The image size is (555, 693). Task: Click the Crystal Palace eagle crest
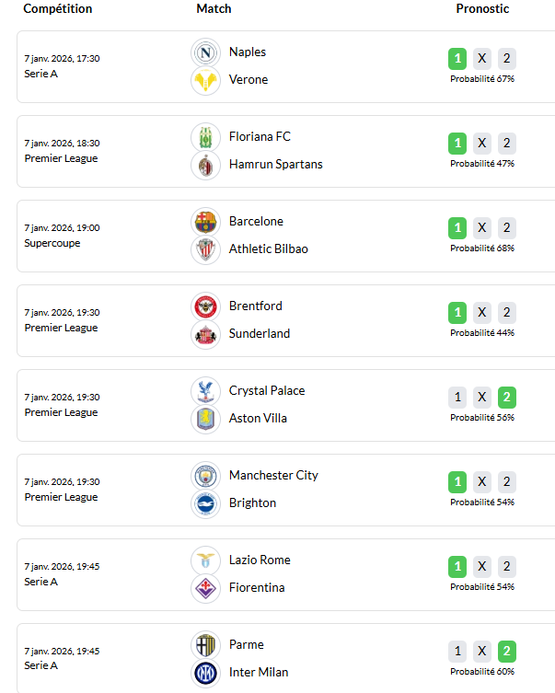coord(205,391)
